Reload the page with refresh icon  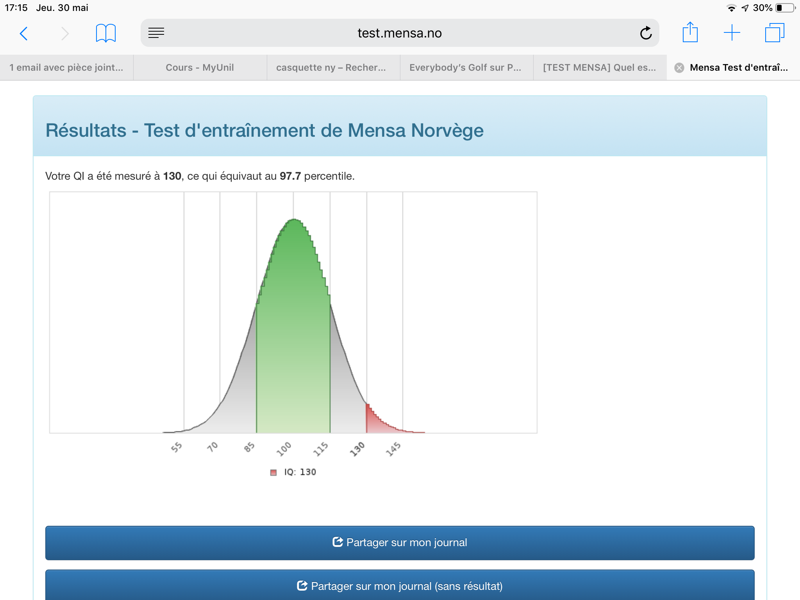[646, 33]
